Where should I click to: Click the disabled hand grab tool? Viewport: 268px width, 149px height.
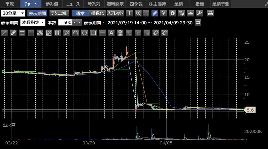[x=147, y=33]
